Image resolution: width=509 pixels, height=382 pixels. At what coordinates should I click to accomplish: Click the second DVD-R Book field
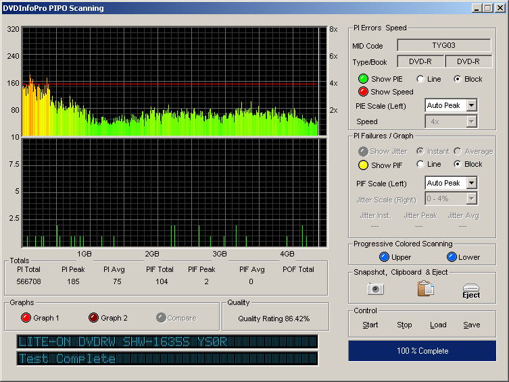pyautogui.click(x=468, y=61)
